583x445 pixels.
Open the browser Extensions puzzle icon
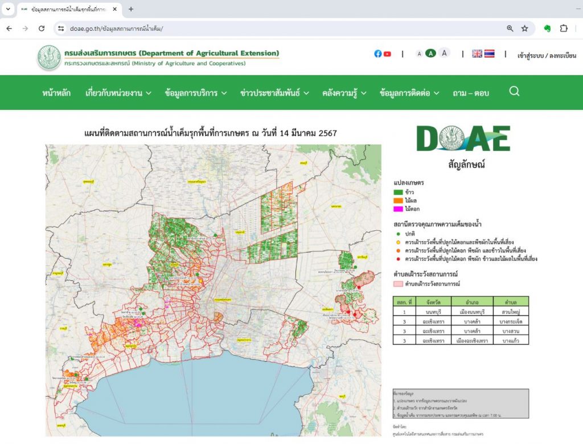(x=564, y=28)
